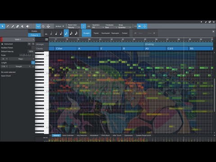
Task: Open the Timebase dropdown
Action: [x=111, y=27]
